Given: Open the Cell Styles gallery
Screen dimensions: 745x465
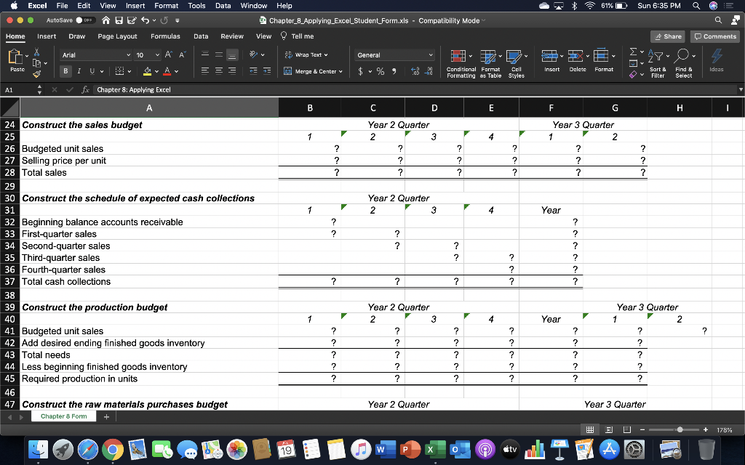Looking at the screenshot, I should coord(515,62).
